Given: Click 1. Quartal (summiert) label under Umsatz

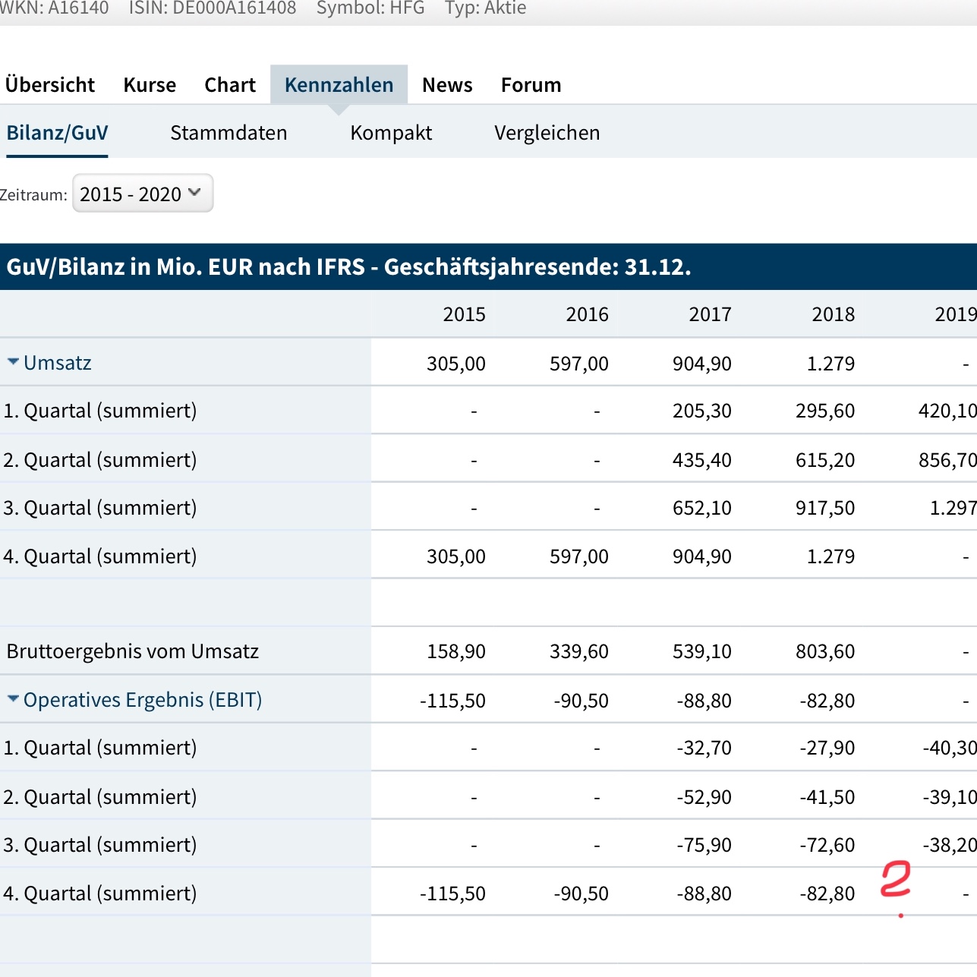Looking at the screenshot, I should pyautogui.click(x=100, y=411).
